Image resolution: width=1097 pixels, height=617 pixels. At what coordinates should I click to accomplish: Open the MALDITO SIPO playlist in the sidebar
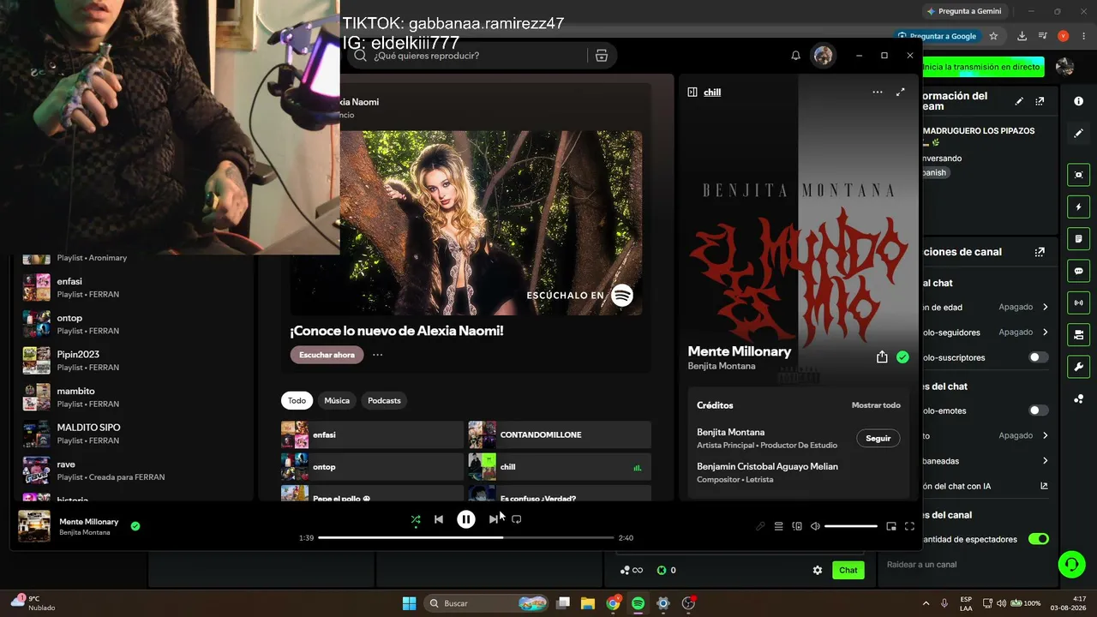133,434
